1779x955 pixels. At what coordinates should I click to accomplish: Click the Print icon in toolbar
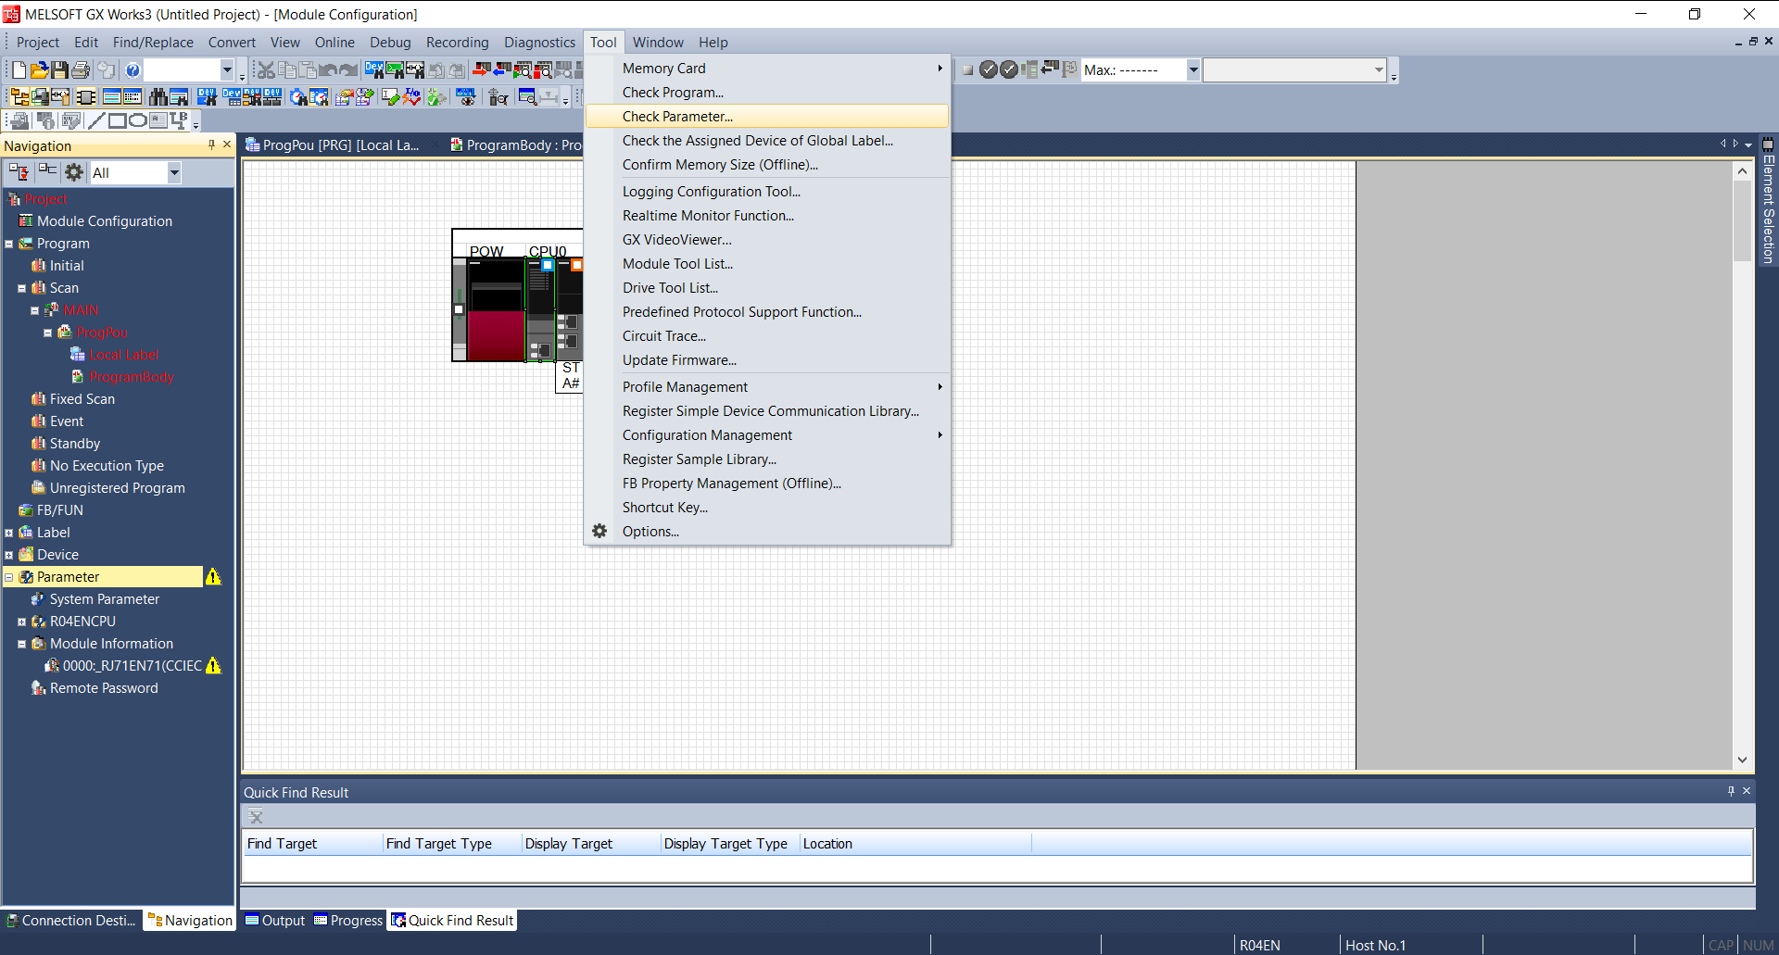tap(81, 69)
